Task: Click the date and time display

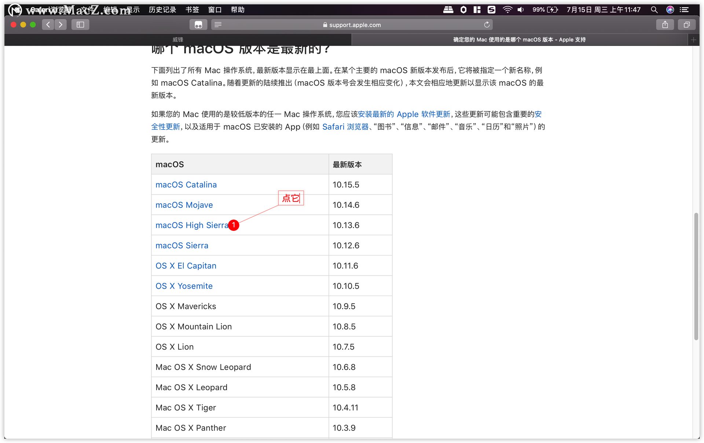Action: [604, 10]
